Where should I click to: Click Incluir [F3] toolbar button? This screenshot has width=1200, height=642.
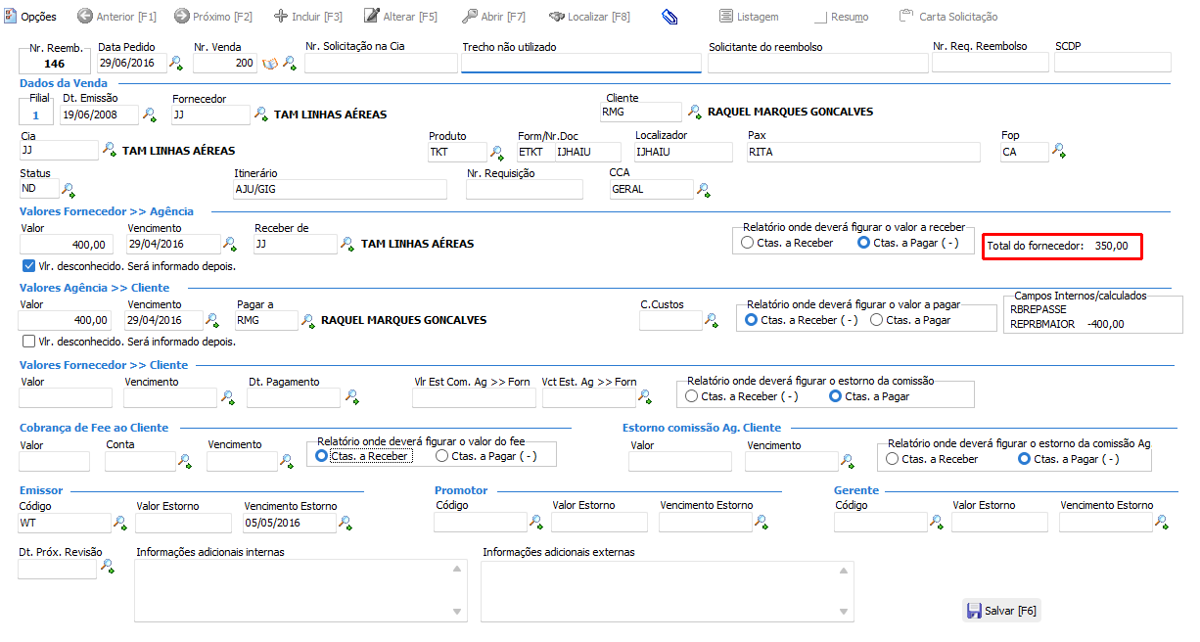[308, 17]
